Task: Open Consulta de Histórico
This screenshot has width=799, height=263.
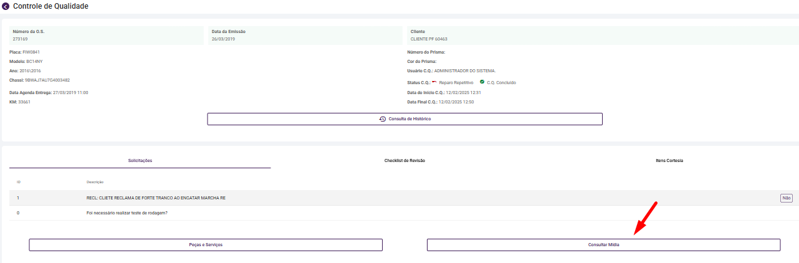Action: [404, 119]
